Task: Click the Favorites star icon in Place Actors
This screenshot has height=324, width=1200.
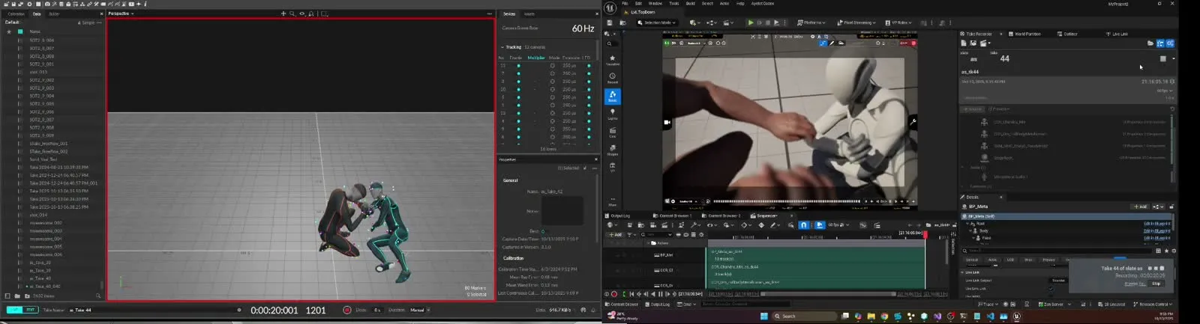Action: pos(613,58)
